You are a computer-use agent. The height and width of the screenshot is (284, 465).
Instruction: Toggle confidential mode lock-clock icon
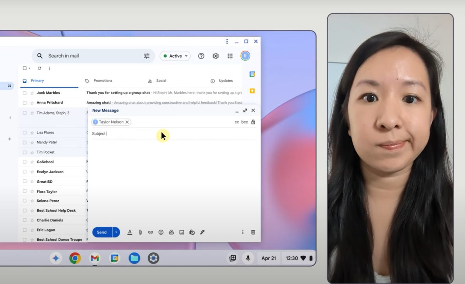pyautogui.click(x=192, y=232)
